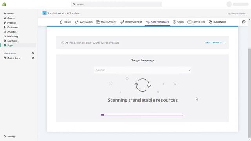This screenshot has width=251, height=141.
Task: Open Settings at the sidebar bottom
Action: (x=11, y=136)
